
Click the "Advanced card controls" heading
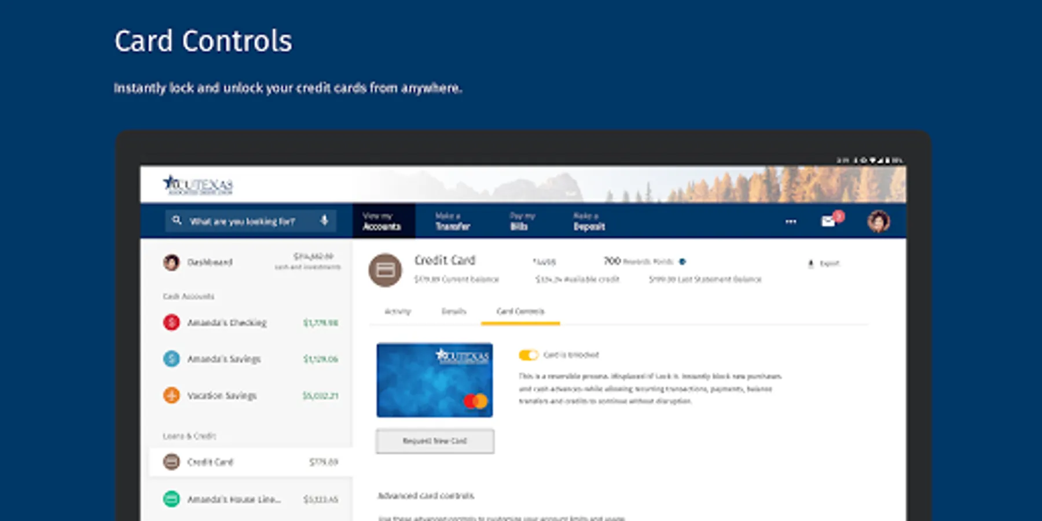coord(426,496)
